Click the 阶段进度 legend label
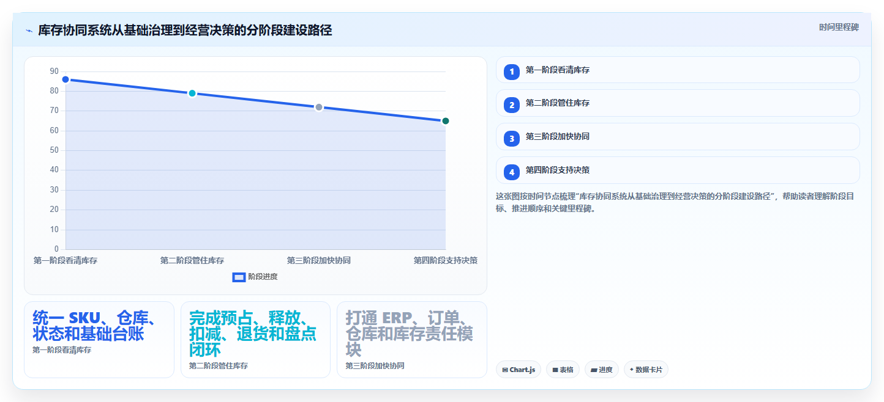This screenshot has width=884, height=402. [x=263, y=277]
